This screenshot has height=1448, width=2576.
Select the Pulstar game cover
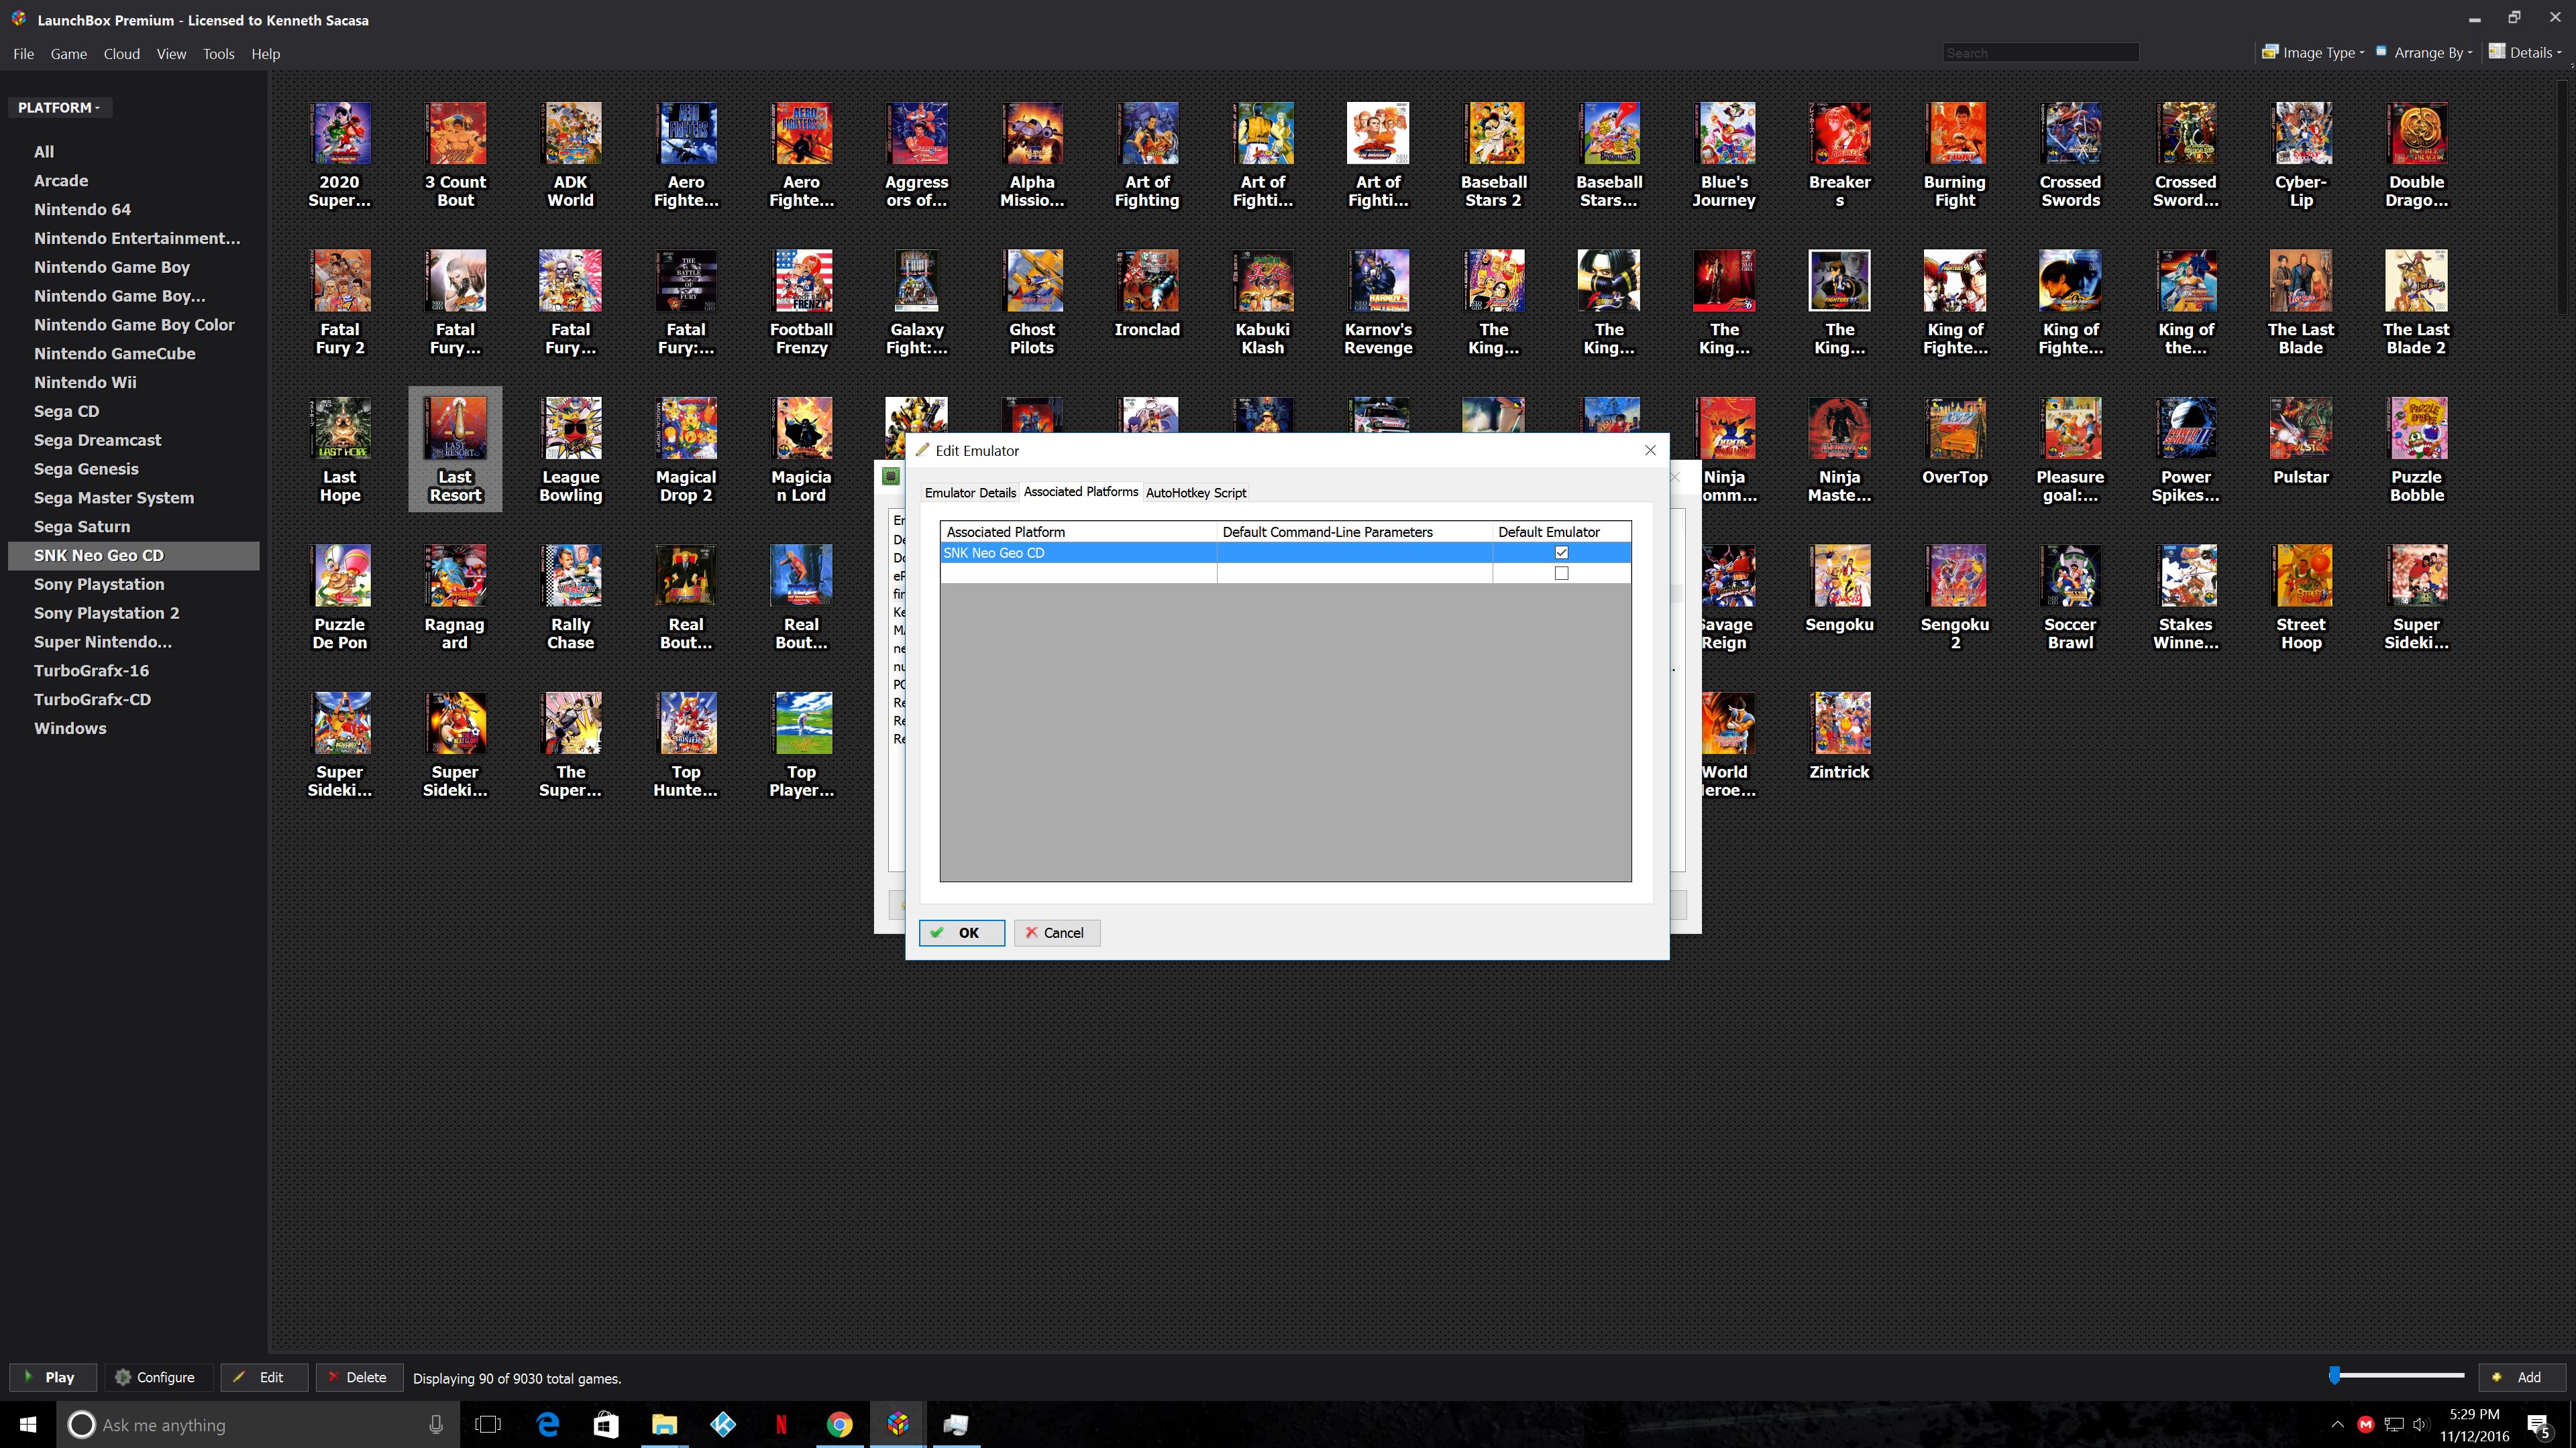(x=2302, y=428)
